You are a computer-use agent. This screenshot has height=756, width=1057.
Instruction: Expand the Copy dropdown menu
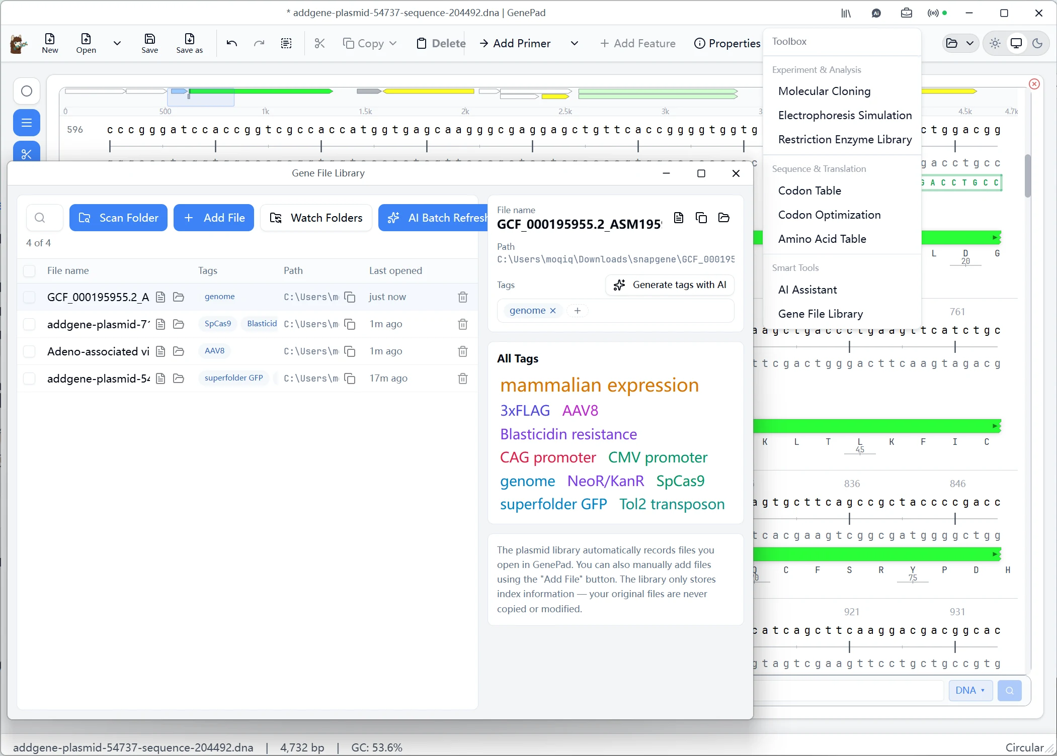coord(393,43)
